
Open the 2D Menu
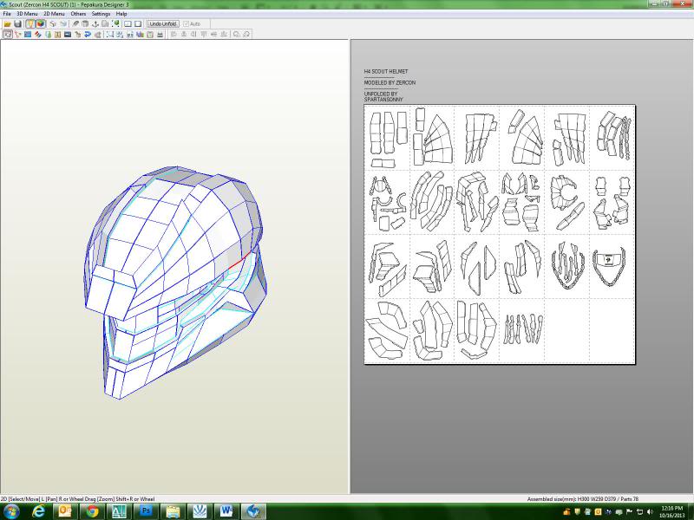coord(54,14)
